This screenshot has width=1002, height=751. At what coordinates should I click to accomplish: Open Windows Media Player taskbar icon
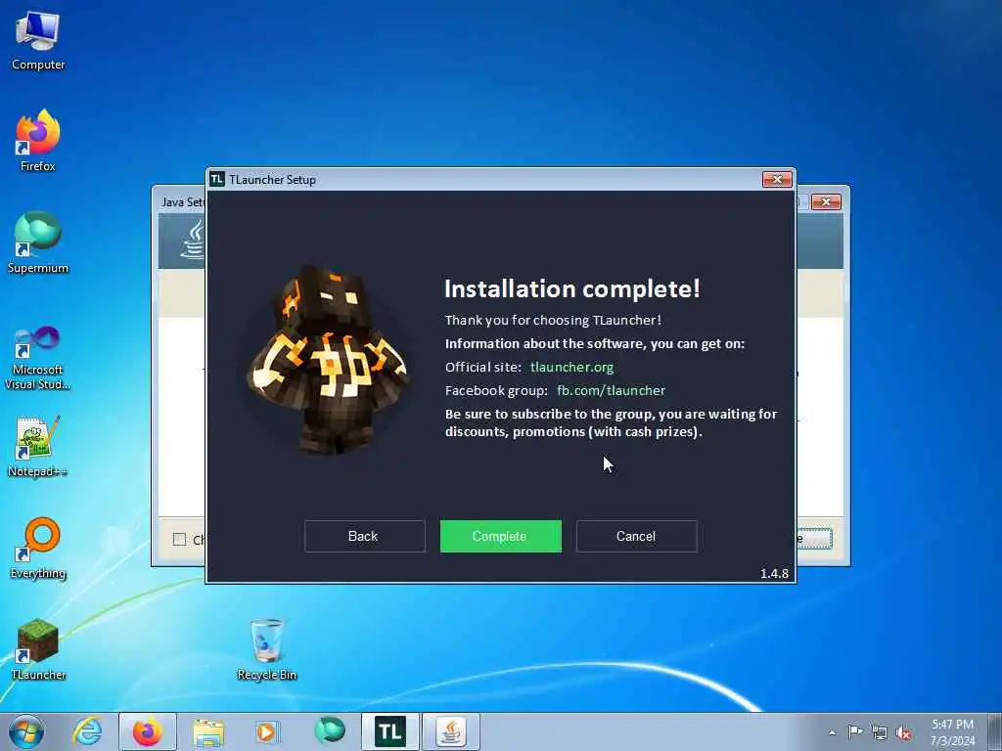pyautogui.click(x=267, y=731)
